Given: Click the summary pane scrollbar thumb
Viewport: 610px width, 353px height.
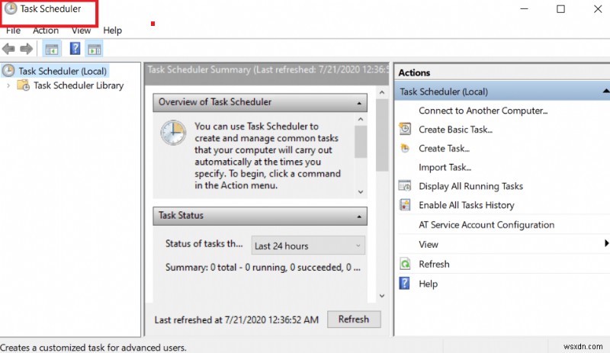Looking at the screenshot, I should click(382, 135).
